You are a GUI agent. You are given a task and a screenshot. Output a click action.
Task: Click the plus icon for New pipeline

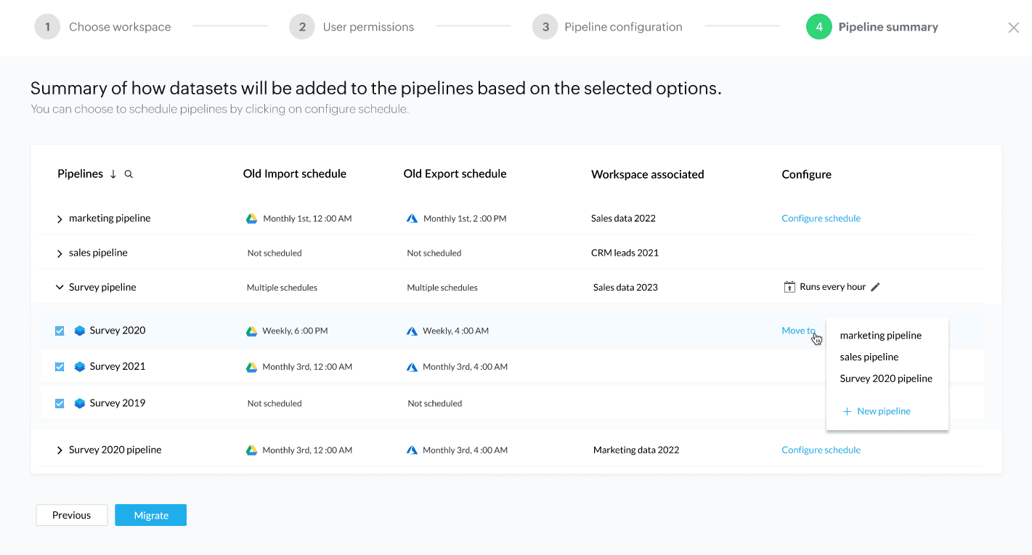(847, 412)
